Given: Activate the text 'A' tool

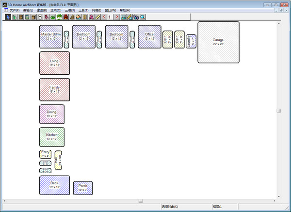Looking at the screenshot, I should (x=91, y=17).
